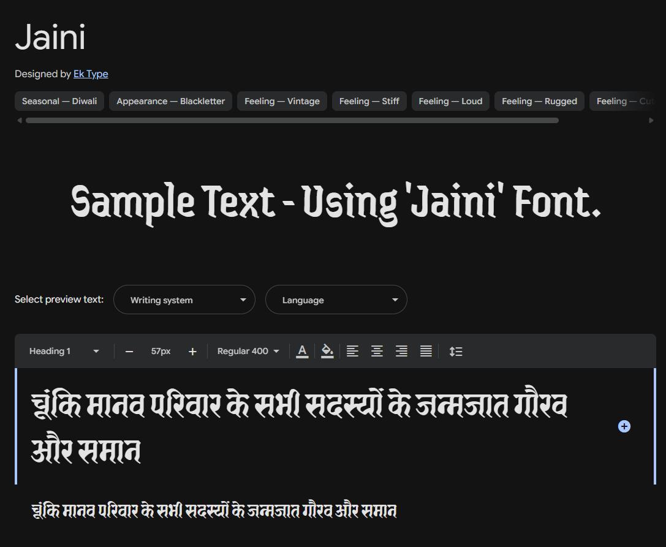Image resolution: width=666 pixels, height=547 pixels.
Task: Align text left
Action: tap(352, 351)
